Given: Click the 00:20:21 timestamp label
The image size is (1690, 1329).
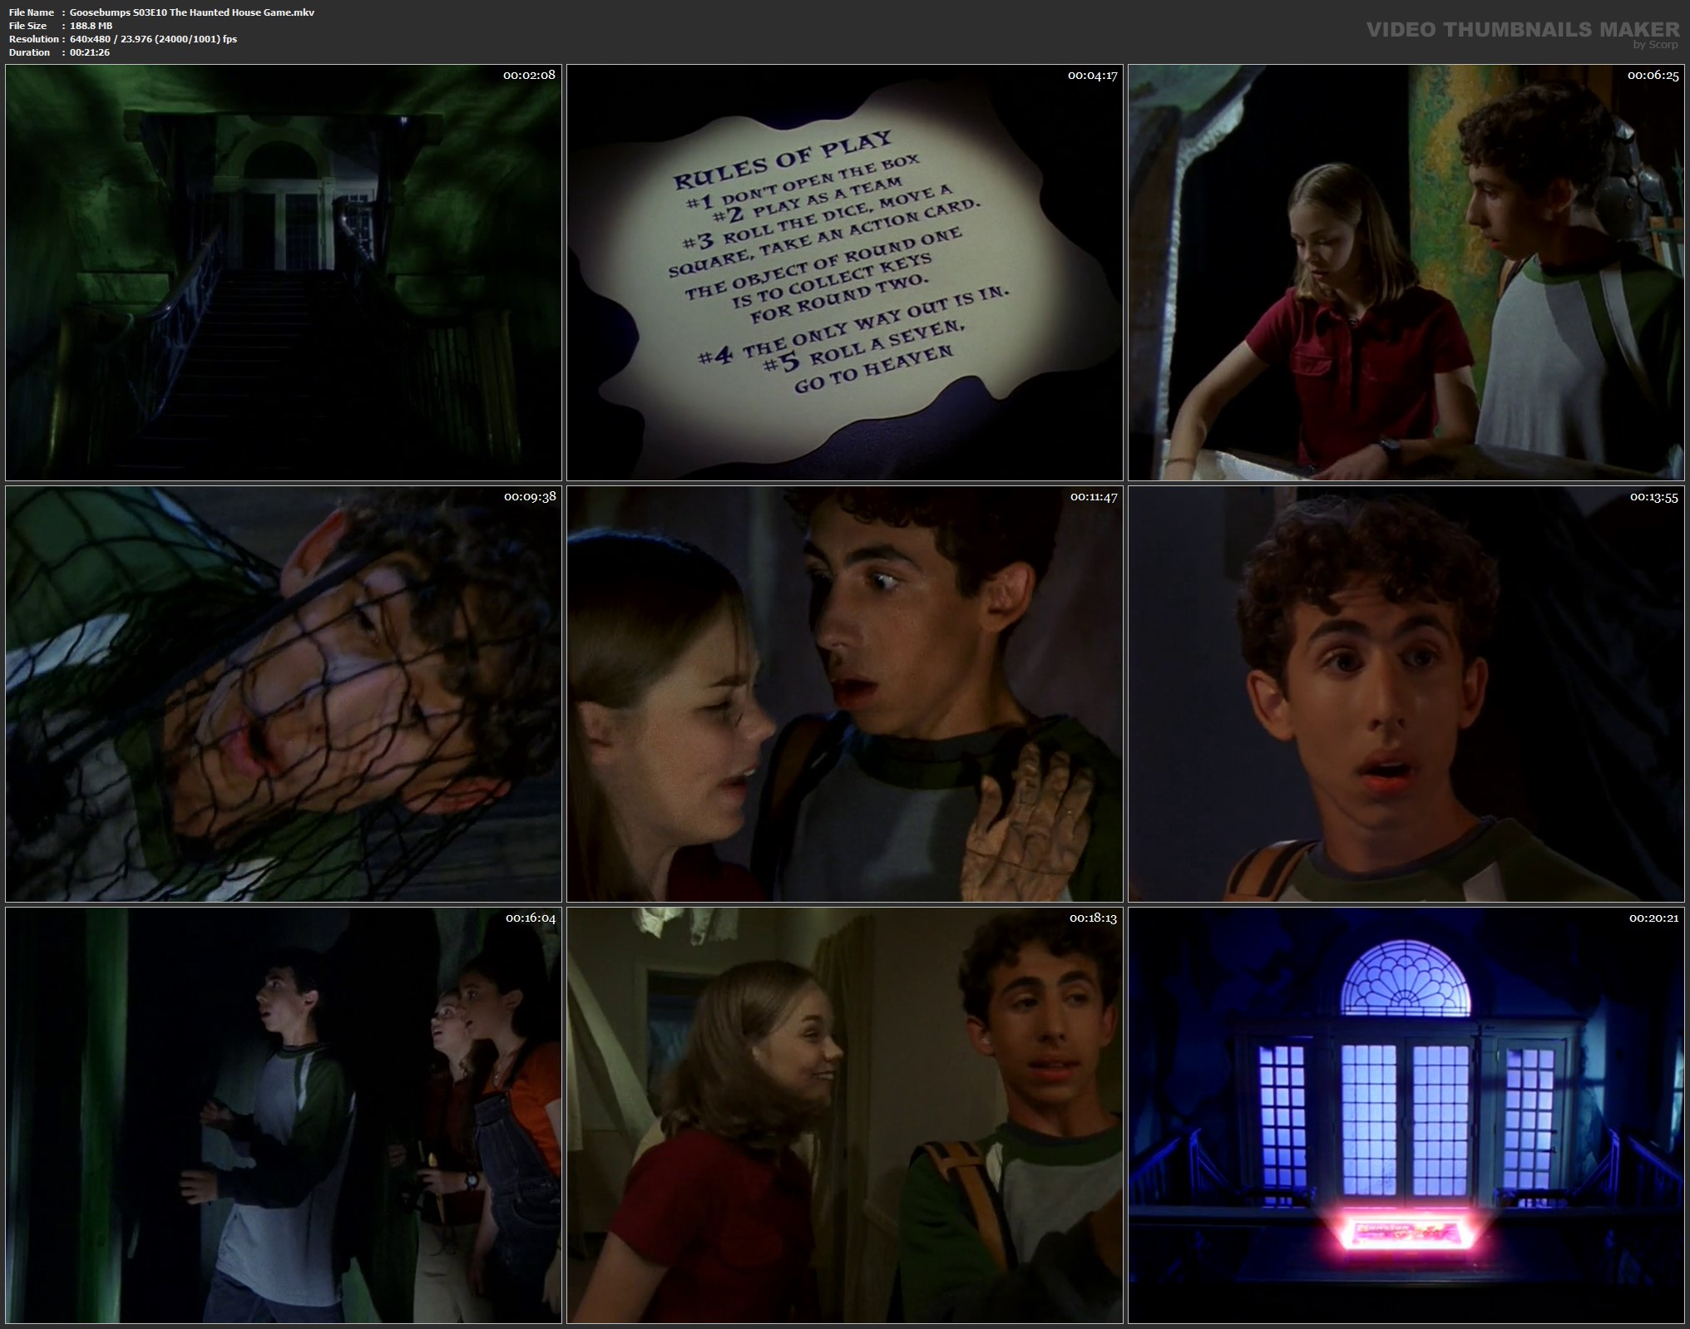Looking at the screenshot, I should (1653, 918).
